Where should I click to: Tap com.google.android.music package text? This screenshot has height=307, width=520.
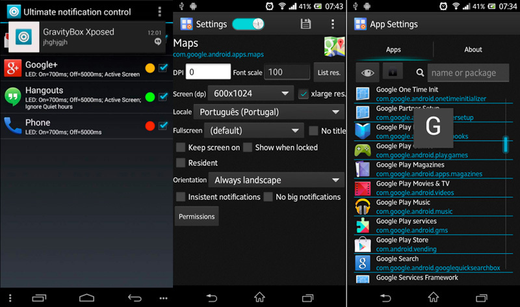point(414,211)
